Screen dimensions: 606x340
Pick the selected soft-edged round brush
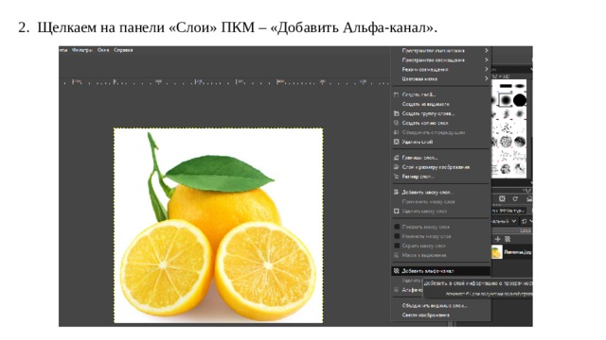506,100
